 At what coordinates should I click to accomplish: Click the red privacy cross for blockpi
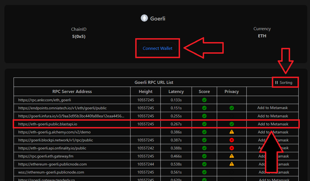232,140
